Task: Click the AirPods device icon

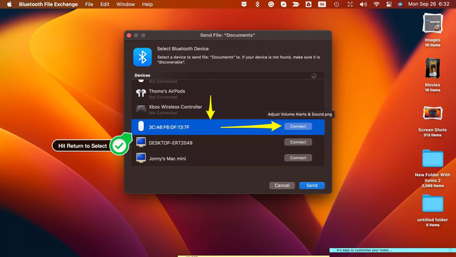Action: (x=141, y=93)
